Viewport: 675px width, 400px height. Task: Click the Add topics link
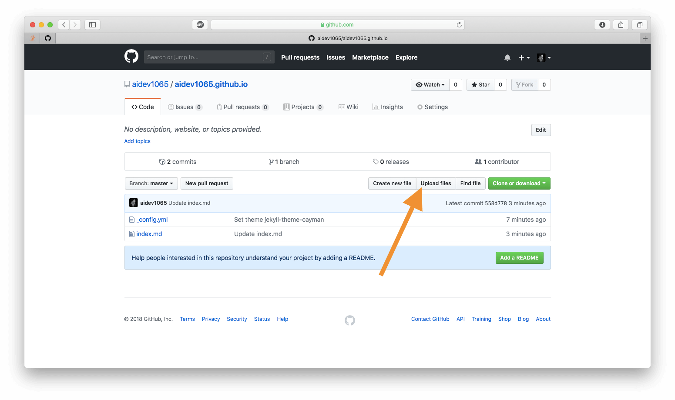coord(137,141)
